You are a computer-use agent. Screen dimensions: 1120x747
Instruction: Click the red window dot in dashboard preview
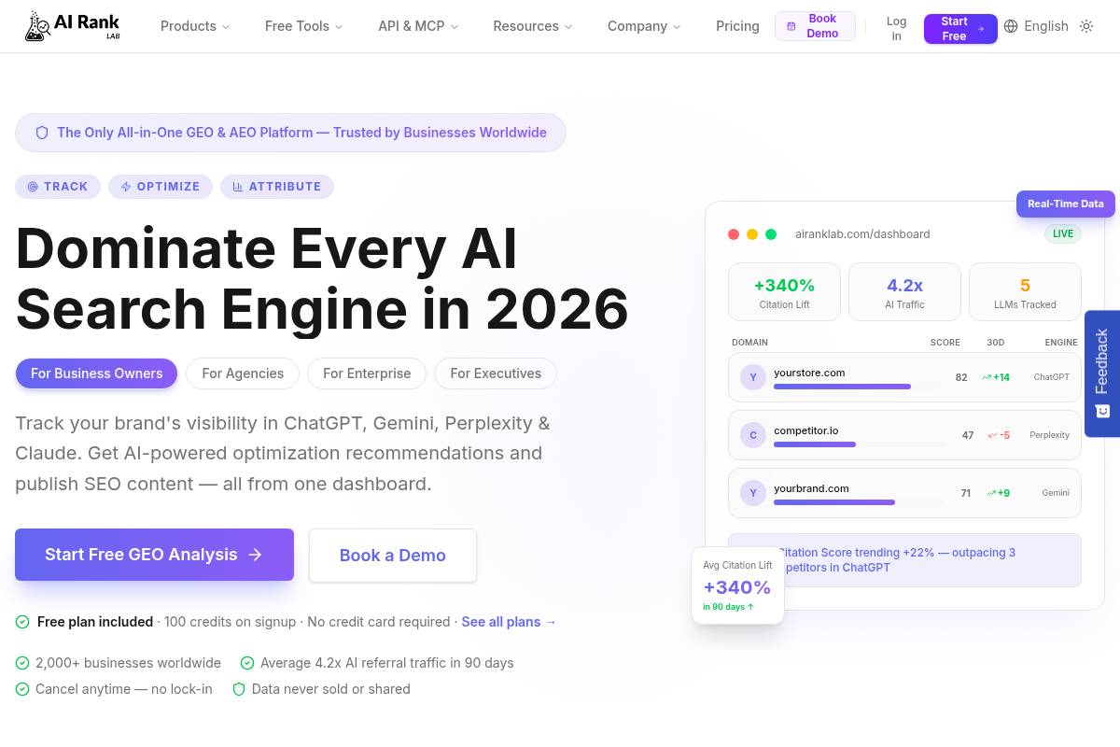tap(734, 234)
